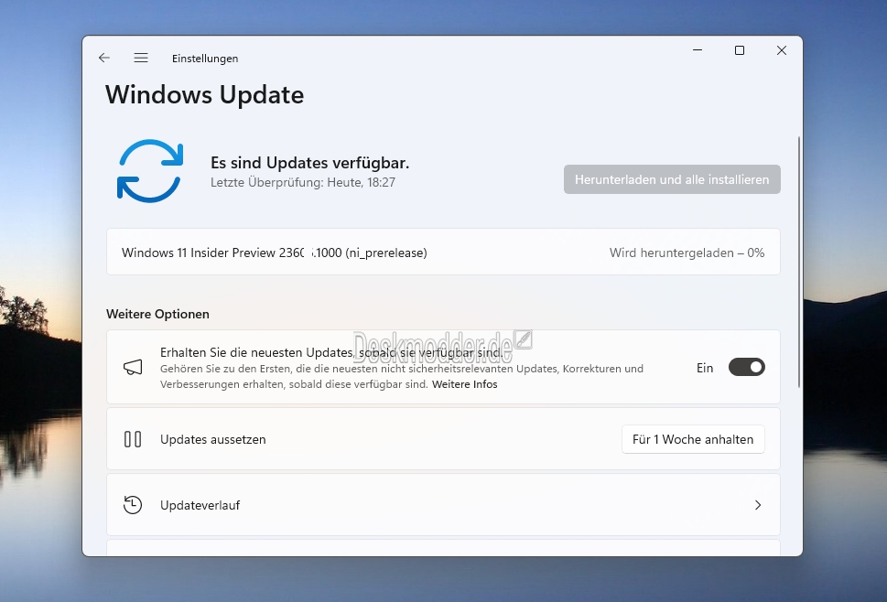The height and width of the screenshot is (602, 887).
Task: Click the Erhalten Sie die neuesten Updates title
Action: [x=331, y=353]
